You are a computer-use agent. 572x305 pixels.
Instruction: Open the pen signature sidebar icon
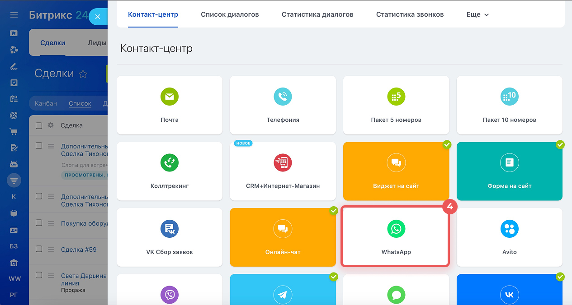point(14,66)
